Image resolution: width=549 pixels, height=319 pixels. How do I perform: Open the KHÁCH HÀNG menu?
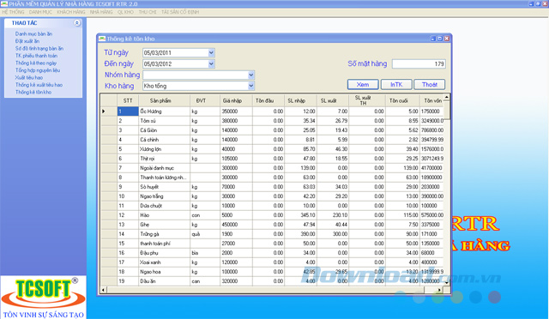click(x=71, y=12)
